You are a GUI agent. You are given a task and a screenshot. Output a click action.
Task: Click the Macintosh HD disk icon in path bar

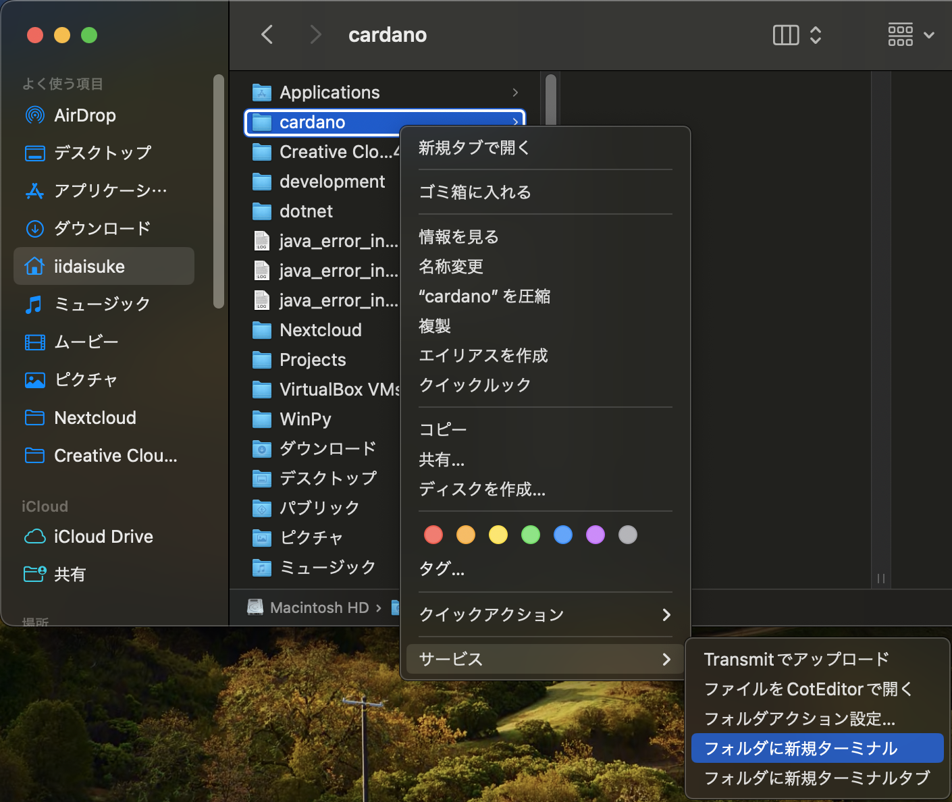click(255, 608)
